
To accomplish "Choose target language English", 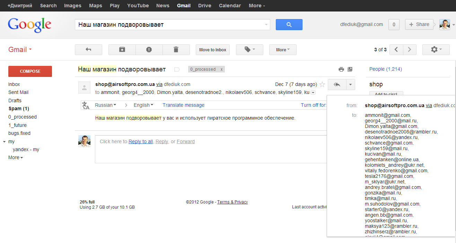I will (143, 105).
